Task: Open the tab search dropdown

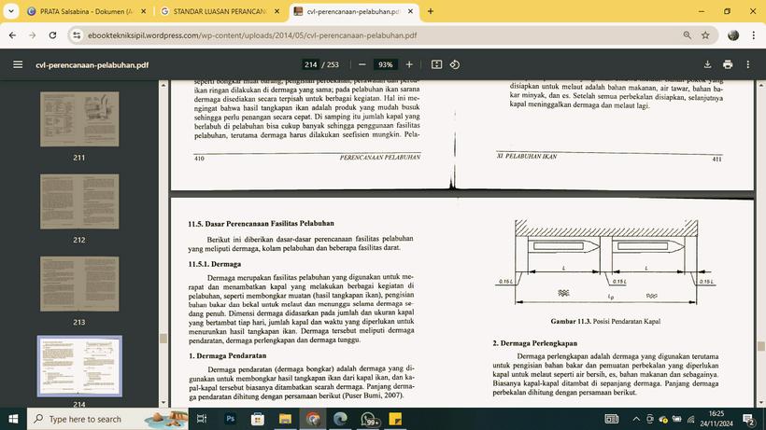Action: (11, 11)
